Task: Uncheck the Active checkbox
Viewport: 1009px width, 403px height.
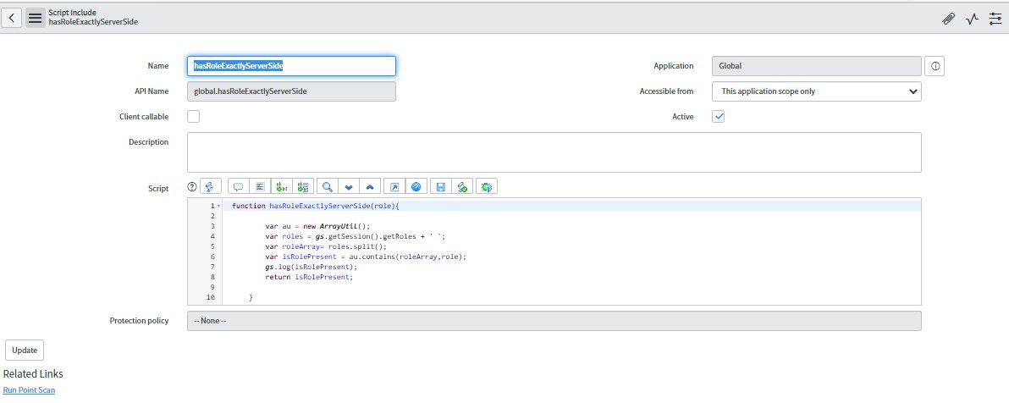Action: click(x=718, y=117)
